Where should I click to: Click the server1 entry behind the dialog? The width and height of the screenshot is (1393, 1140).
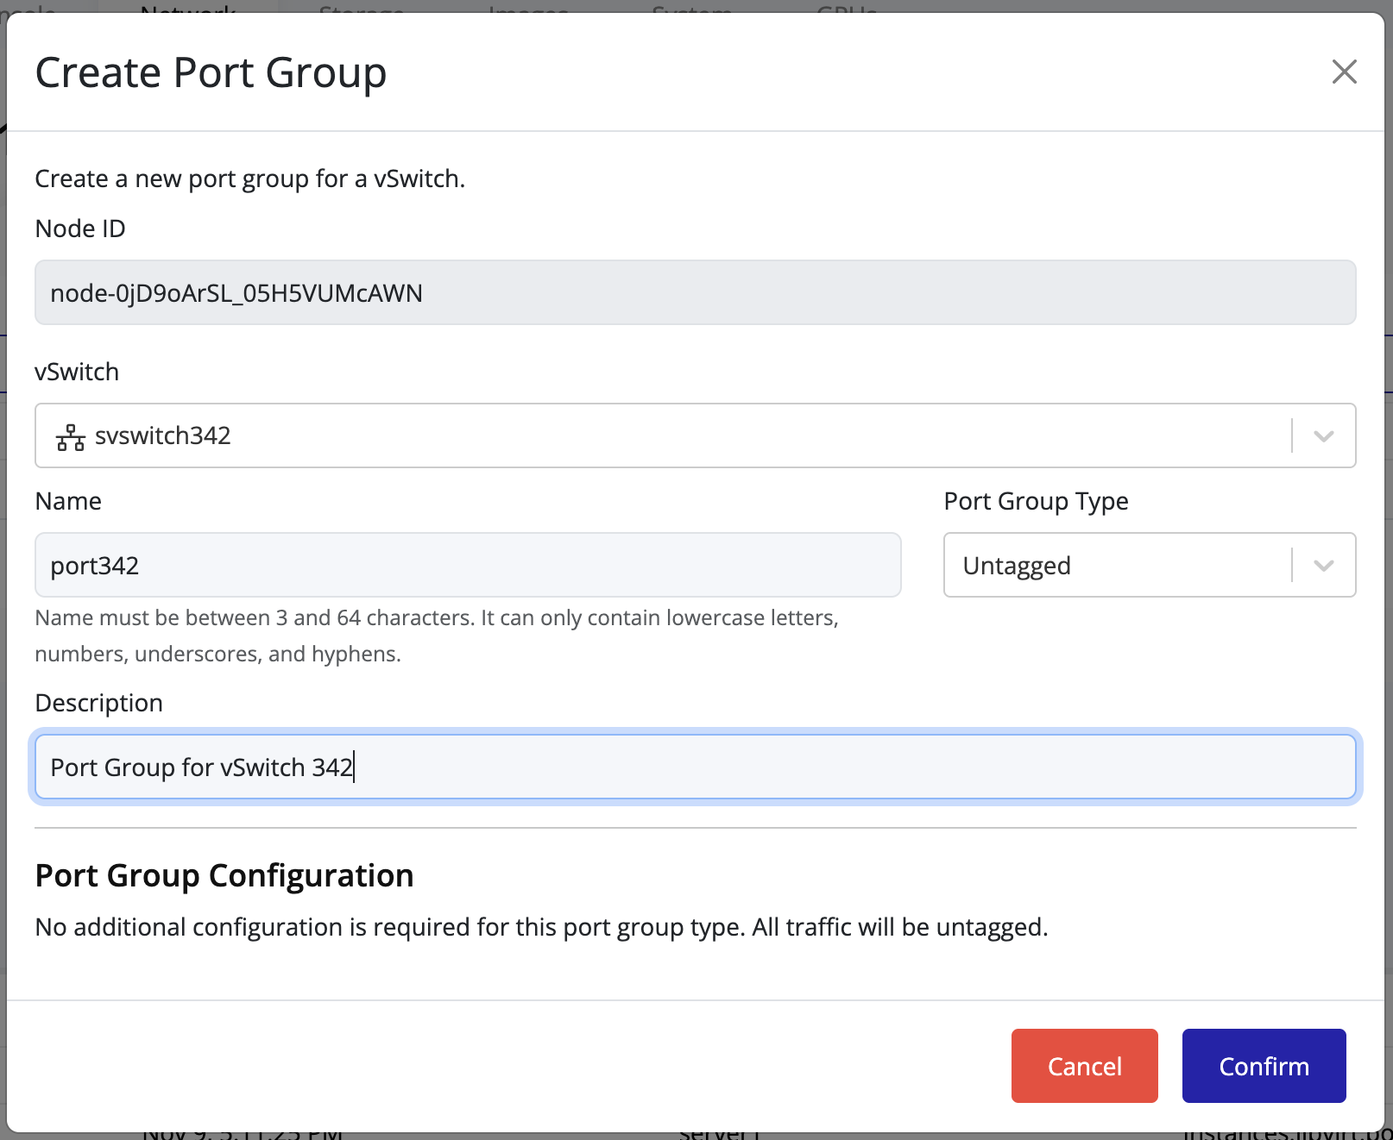point(718,1133)
